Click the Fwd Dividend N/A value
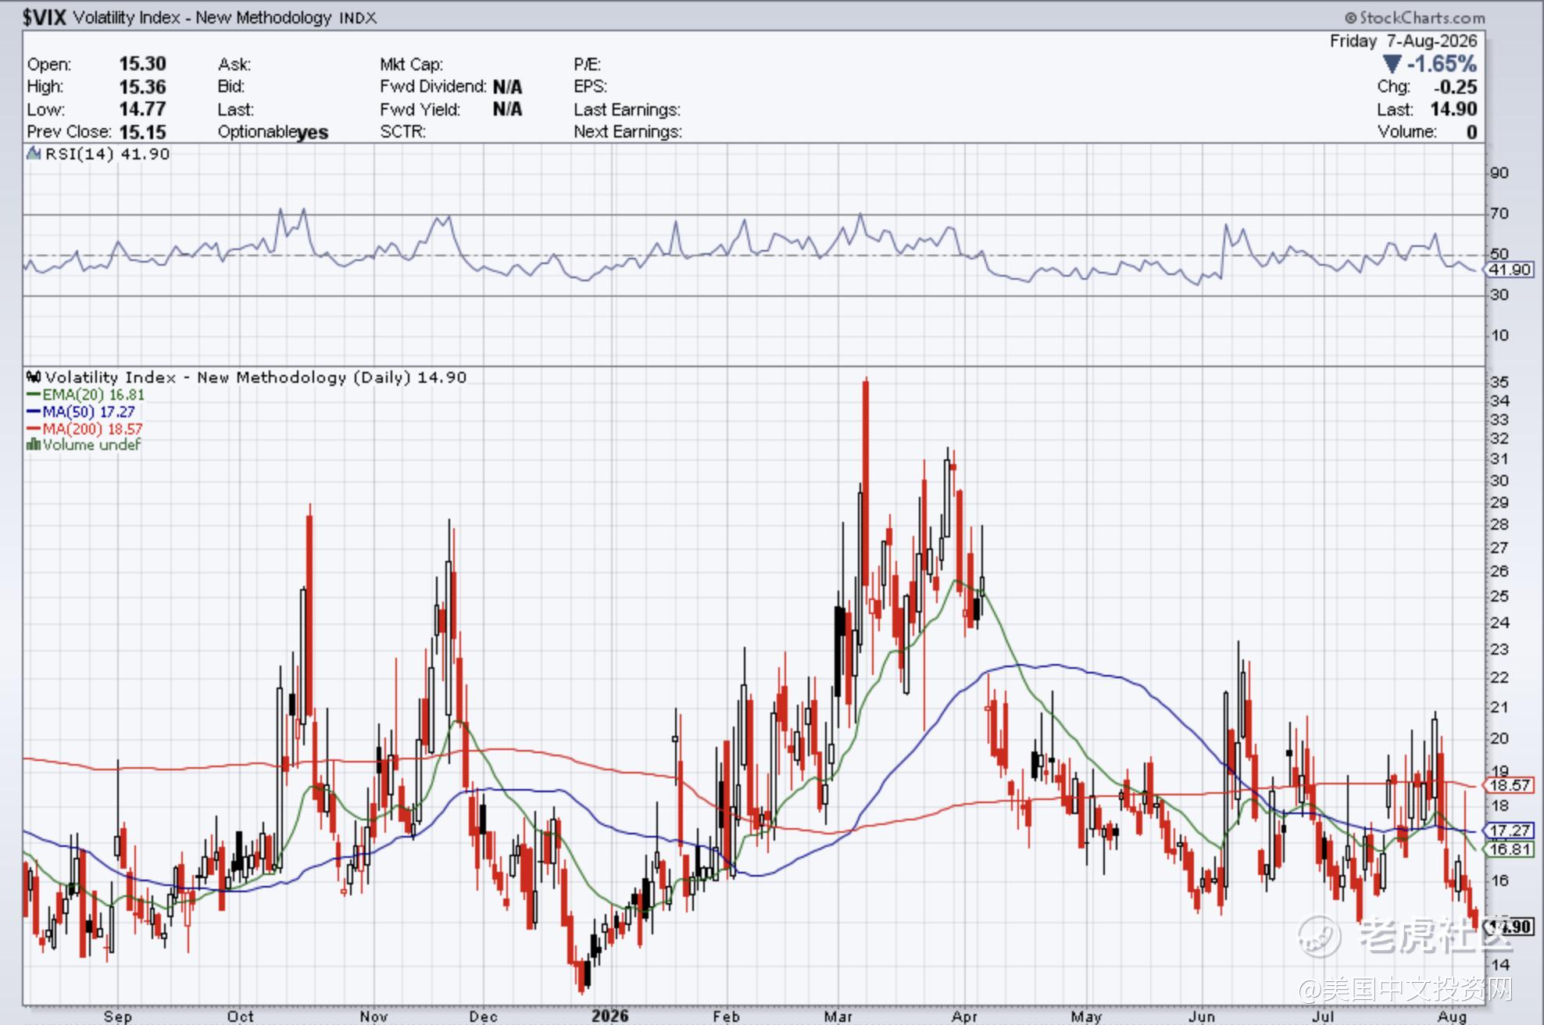The width and height of the screenshot is (1544, 1025). click(x=507, y=87)
